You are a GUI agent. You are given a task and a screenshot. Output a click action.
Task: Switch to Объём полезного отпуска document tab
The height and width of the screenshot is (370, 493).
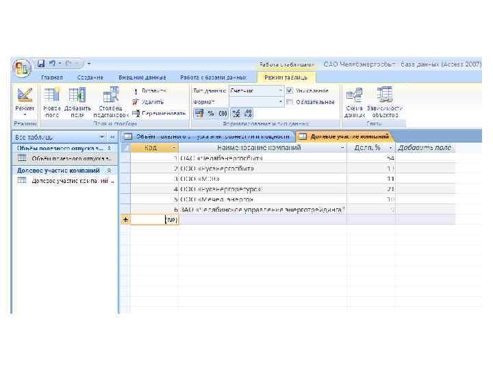point(207,136)
